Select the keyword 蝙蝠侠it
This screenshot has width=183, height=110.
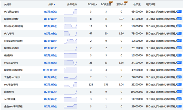(8, 55)
